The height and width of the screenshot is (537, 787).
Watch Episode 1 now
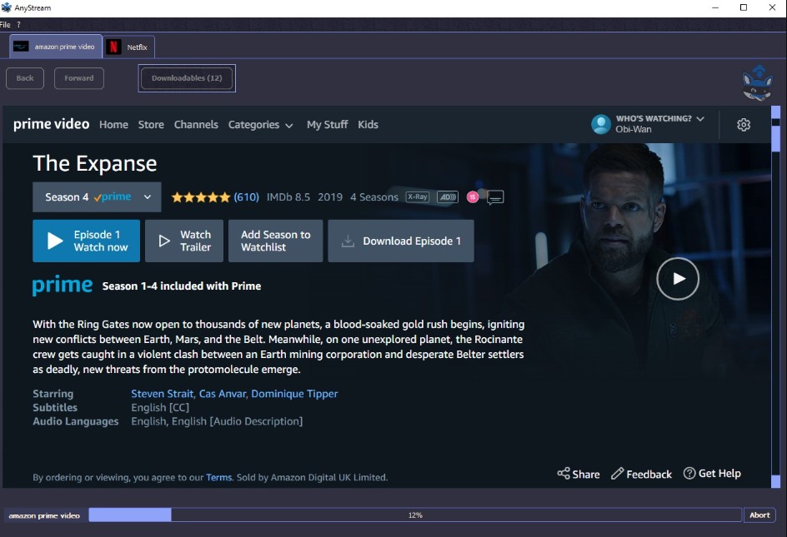point(87,241)
